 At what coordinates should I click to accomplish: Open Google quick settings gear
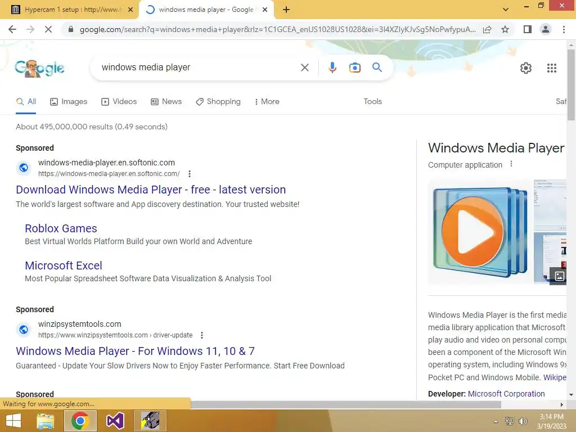pyautogui.click(x=526, y=68)
